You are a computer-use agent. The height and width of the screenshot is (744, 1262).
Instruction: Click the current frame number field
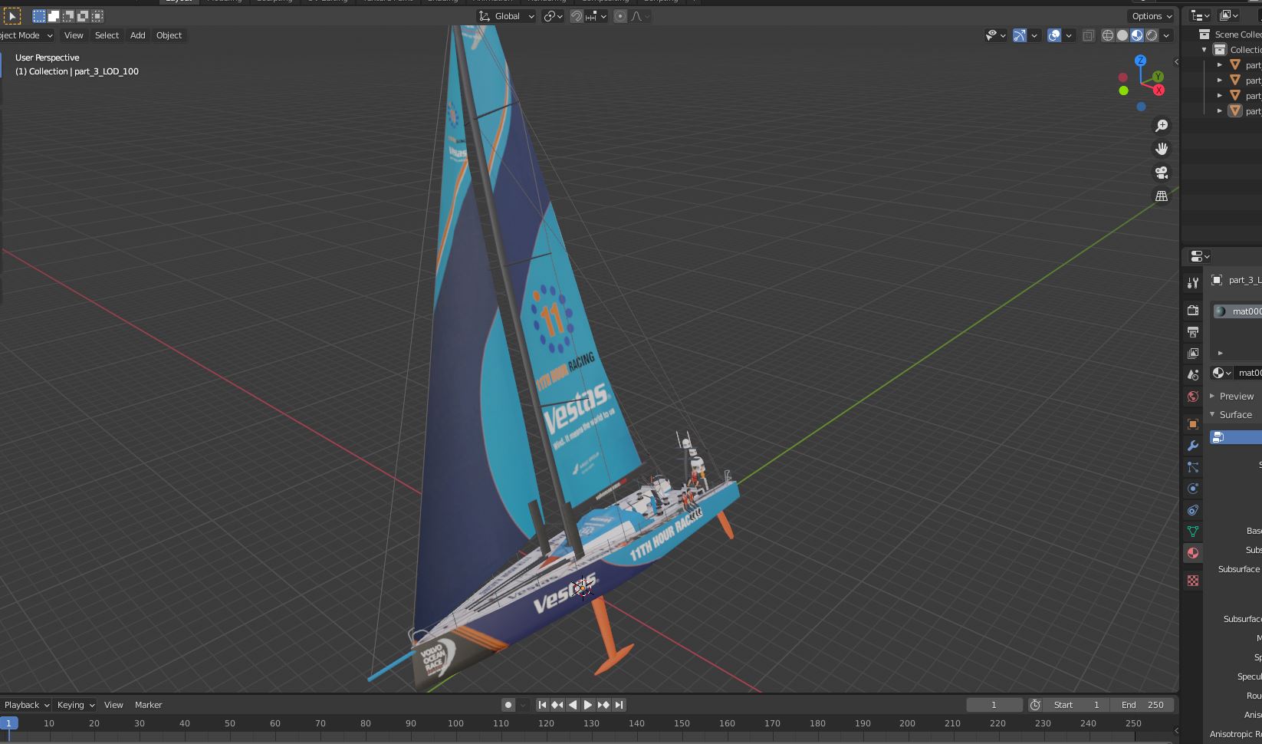pos(994,705)
